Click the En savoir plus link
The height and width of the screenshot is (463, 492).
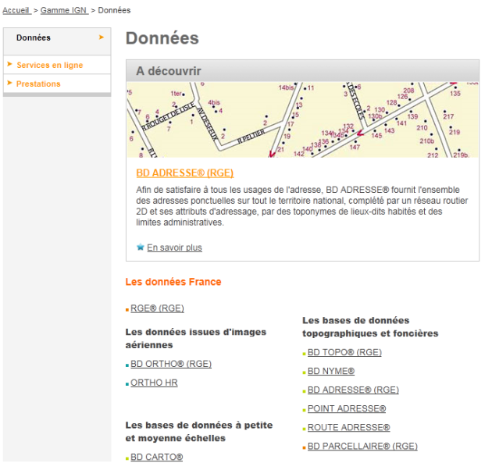(x=174, y=248)
